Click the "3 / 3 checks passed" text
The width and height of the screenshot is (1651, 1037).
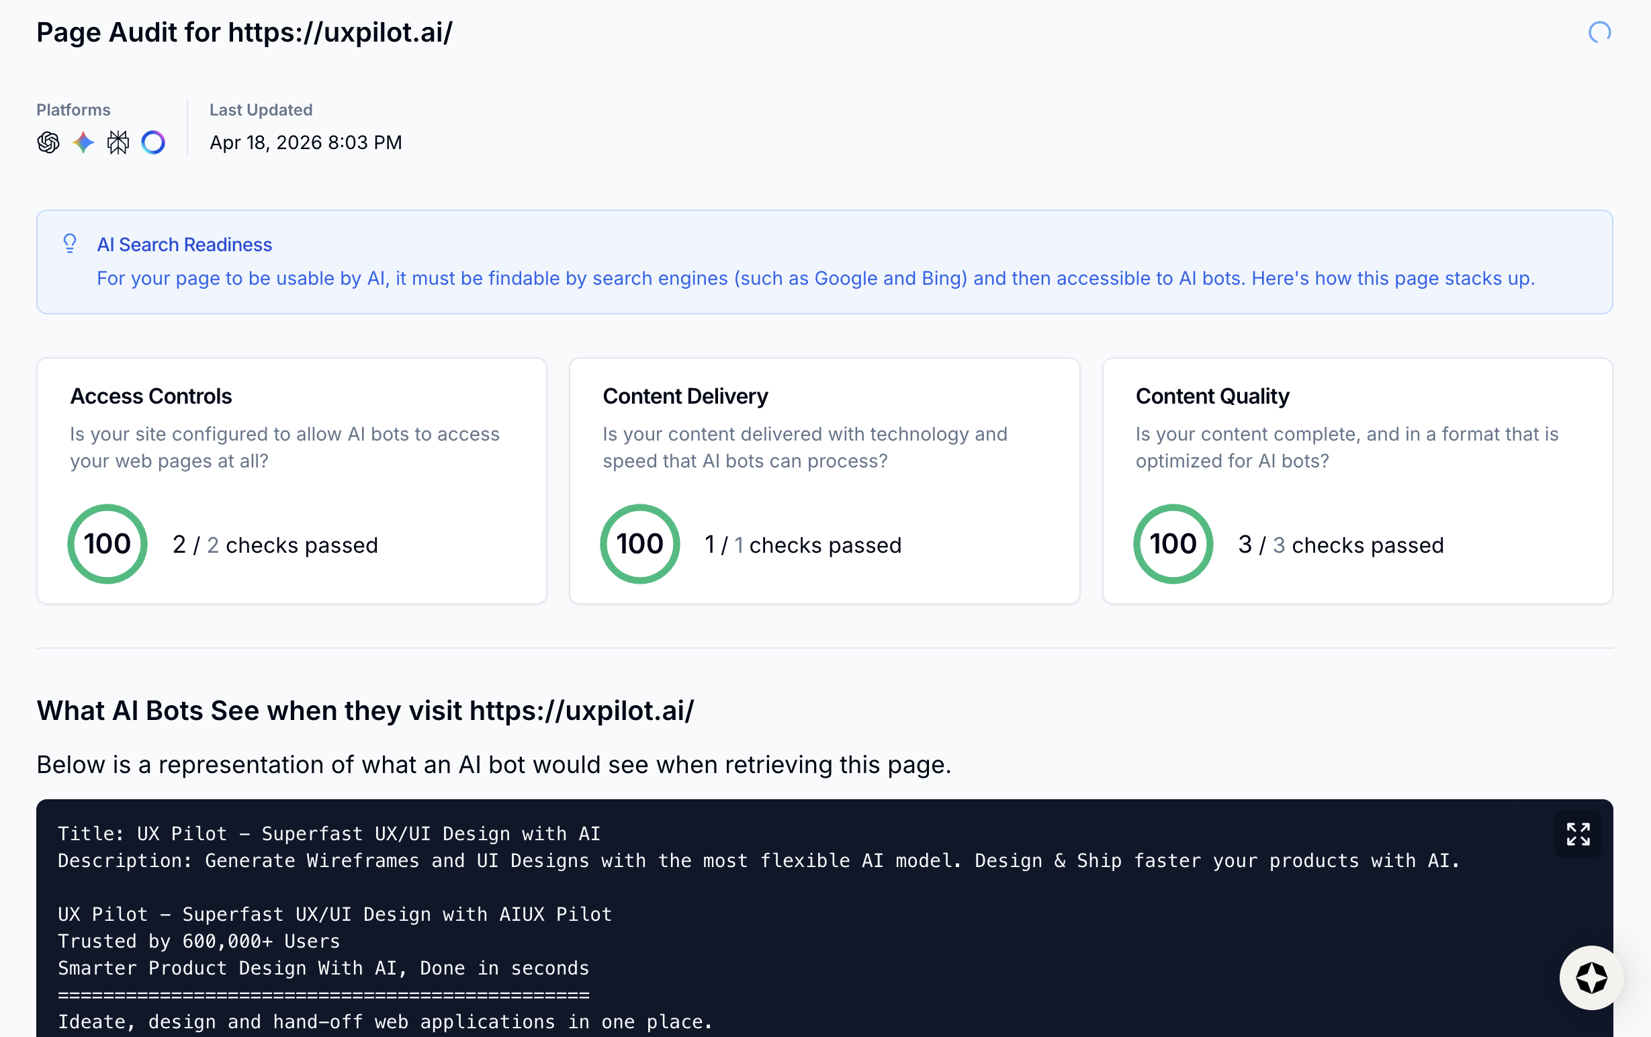tap(1341, 545)
